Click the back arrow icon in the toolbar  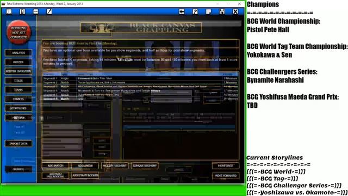[x=182, y=11]
